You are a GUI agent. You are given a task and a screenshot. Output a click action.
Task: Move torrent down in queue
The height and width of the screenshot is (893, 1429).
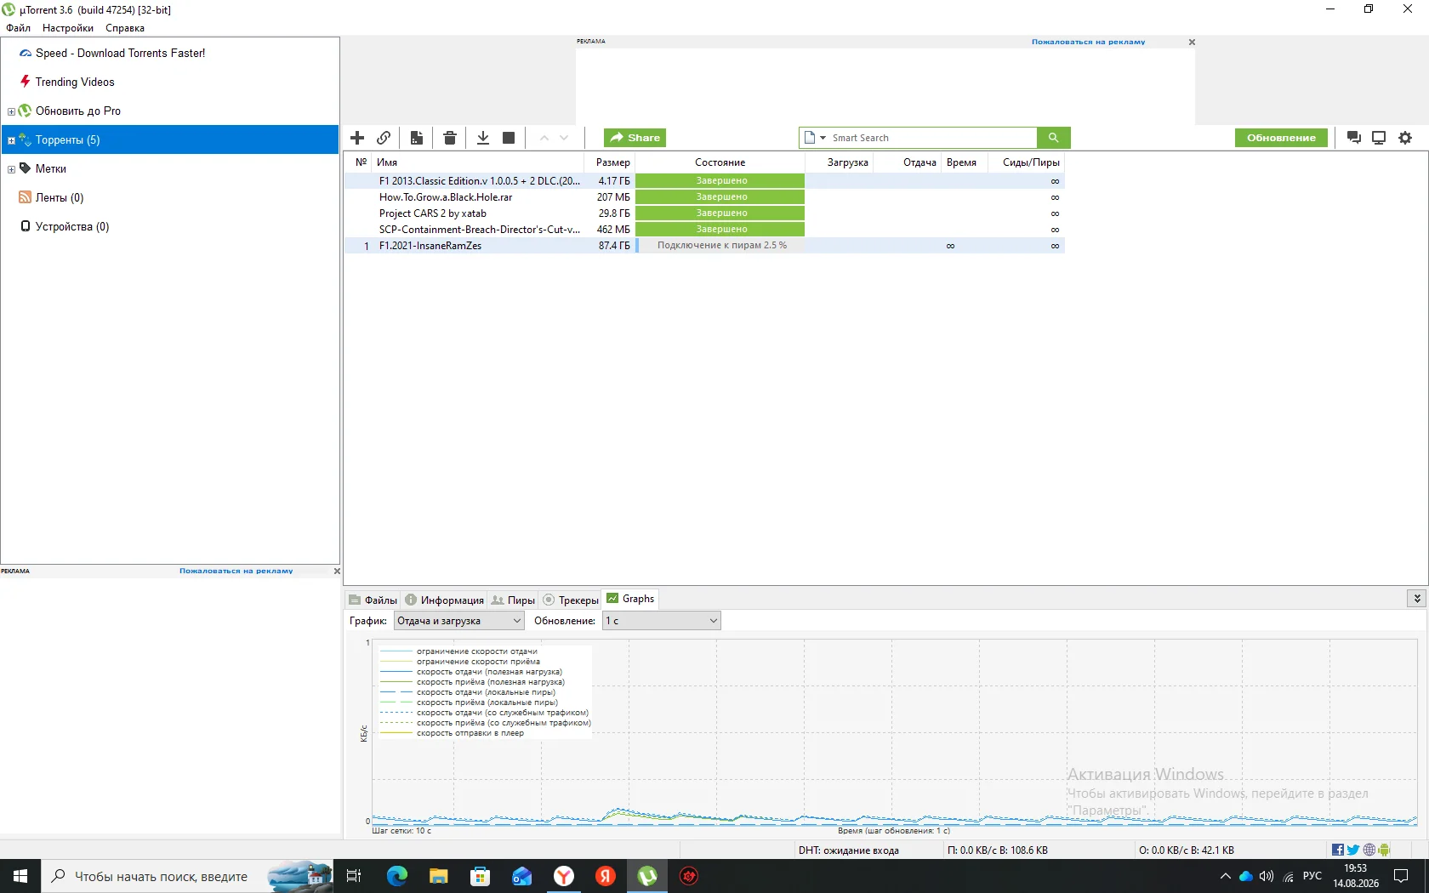click(564, 138)
